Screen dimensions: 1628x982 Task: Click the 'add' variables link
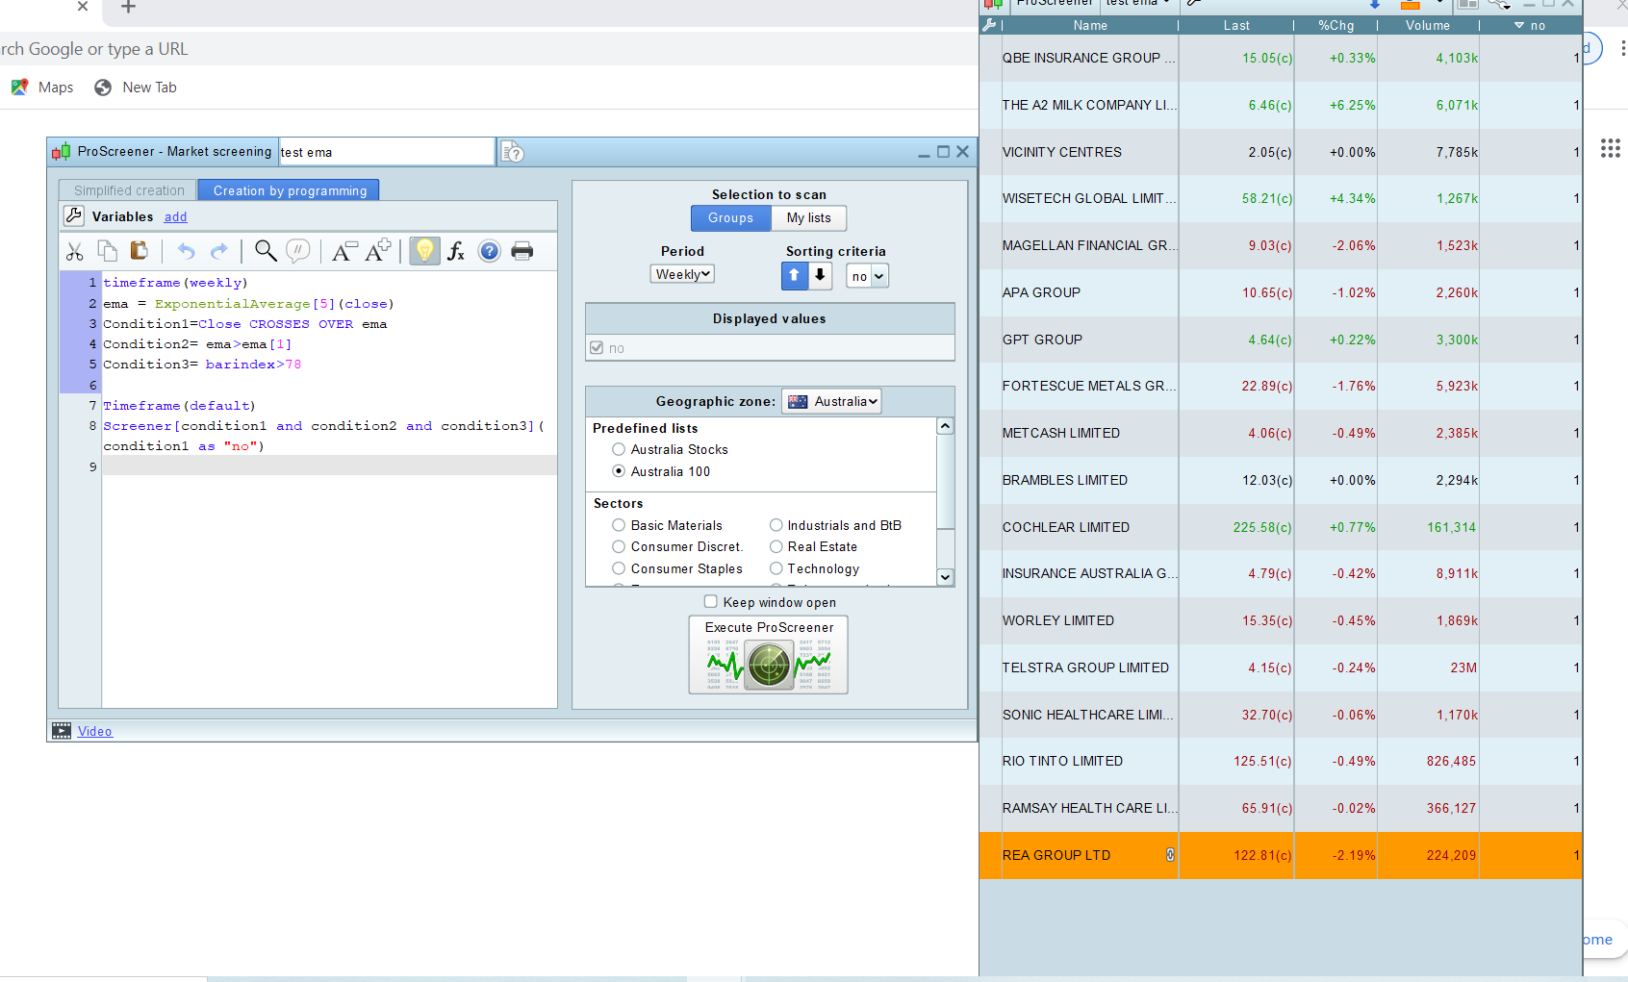[175, 217]
